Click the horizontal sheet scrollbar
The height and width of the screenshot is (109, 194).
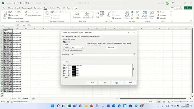coord(153,99)
